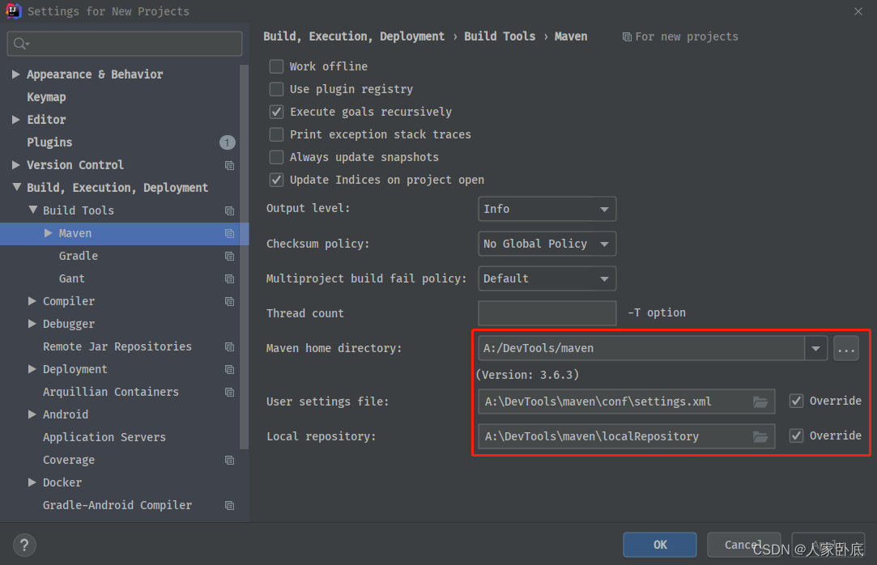
Task: Expand the Compiler tree node
Action: pyautogui.click(x=32, y=301)
